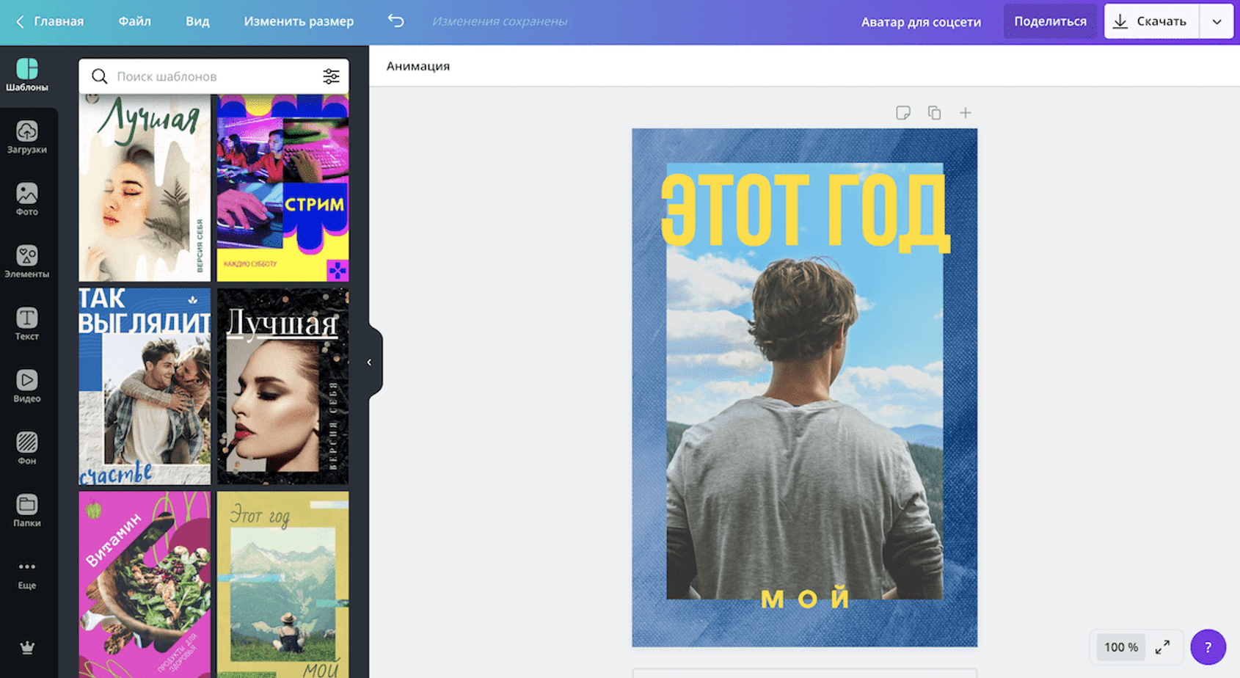1240x678 pixels.
Task: Duplicate the page with copy icon
Action: pyautogui.click(x=934, y=113)
